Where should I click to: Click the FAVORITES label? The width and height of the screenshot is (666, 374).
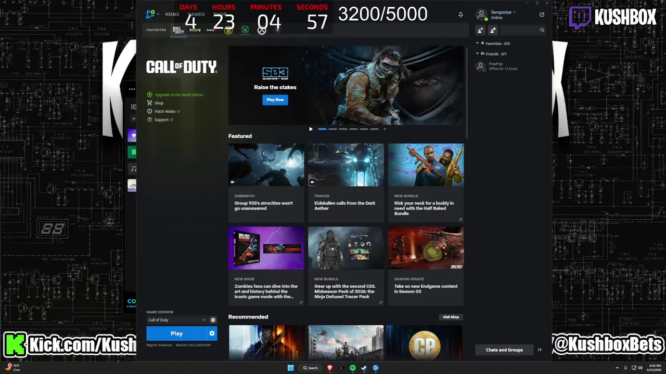[156, 30]
